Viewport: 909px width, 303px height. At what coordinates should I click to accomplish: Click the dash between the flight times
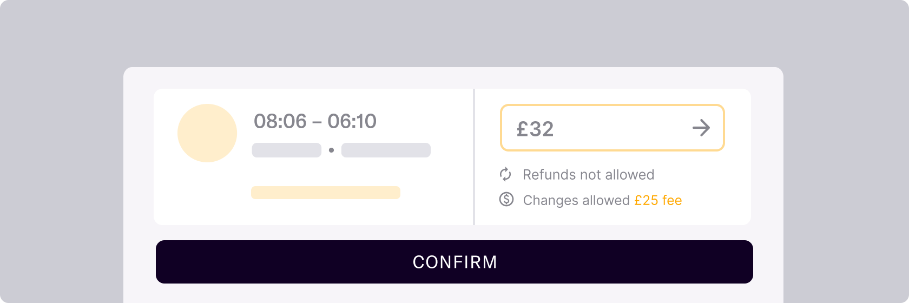[x=317, y=122]
